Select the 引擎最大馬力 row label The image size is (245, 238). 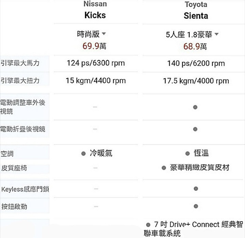(20, 63)
